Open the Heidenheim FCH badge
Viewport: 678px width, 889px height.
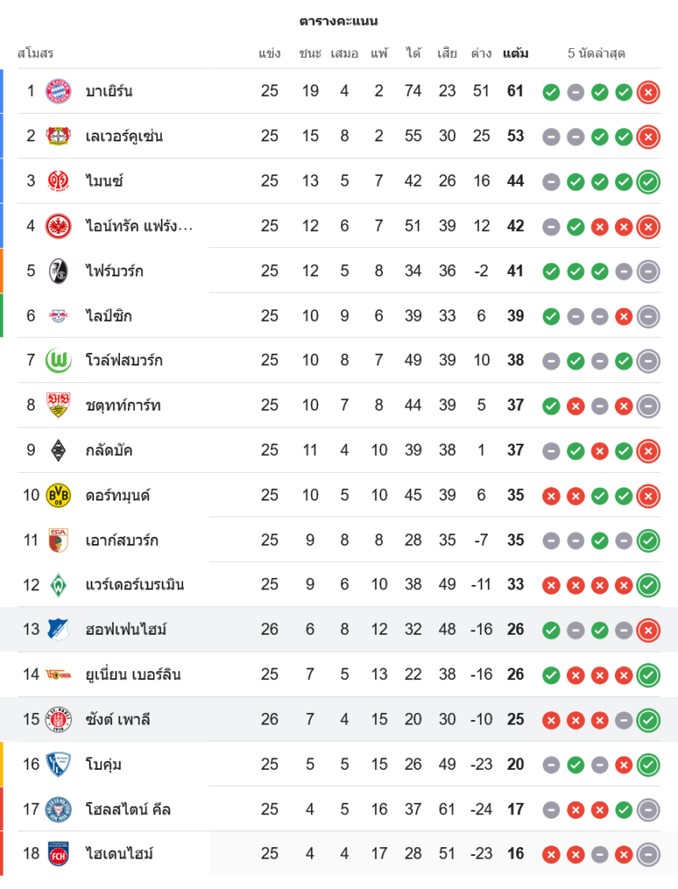58,853
